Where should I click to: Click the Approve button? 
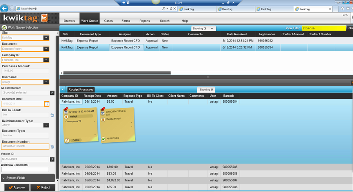click(17, 188)
